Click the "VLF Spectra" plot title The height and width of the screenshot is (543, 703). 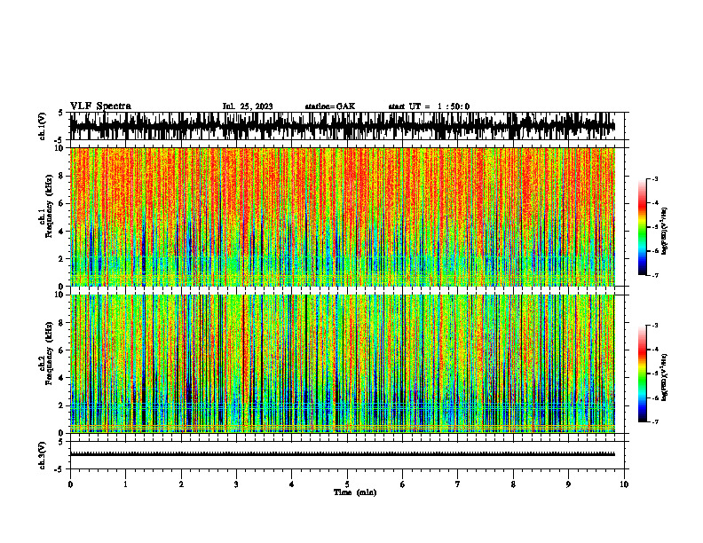pos(100,106)
